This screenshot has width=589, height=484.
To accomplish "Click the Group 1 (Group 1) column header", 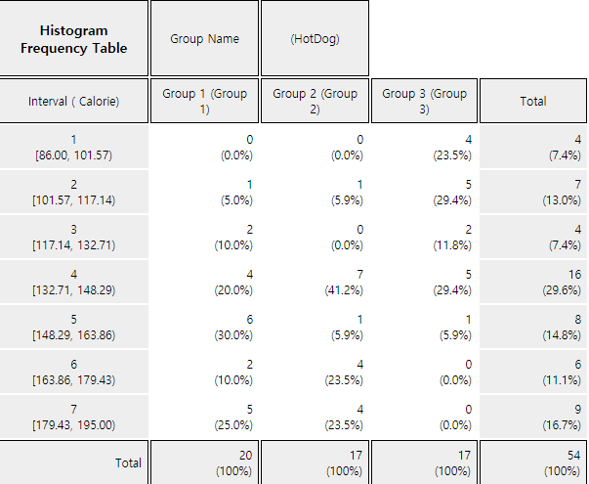I will (204, 101).
